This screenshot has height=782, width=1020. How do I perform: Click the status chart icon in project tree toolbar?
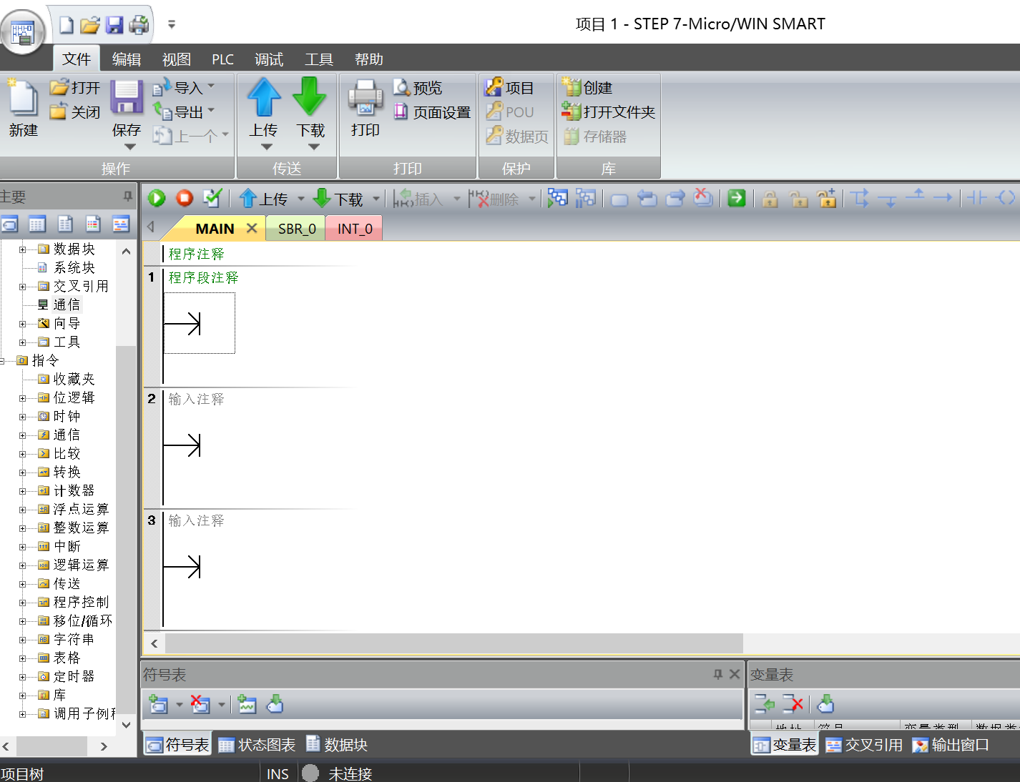(37, 224)
